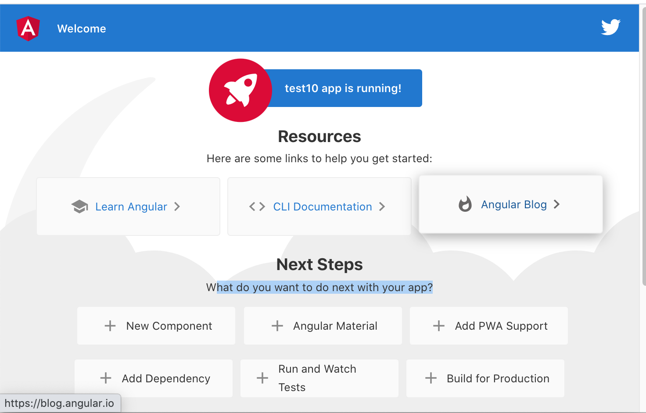Image resolution: width=646 pixels, height=413 pixels.
Task: Click the Welcome toolbar title
Action: tap(82, 28)
